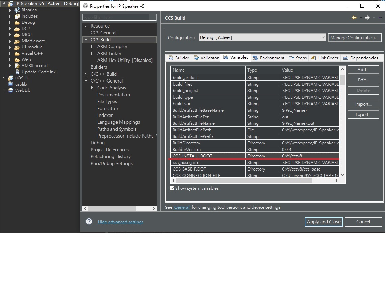Click the Hide advanced settings link
The image size is (386, 307).
(121, 222)
